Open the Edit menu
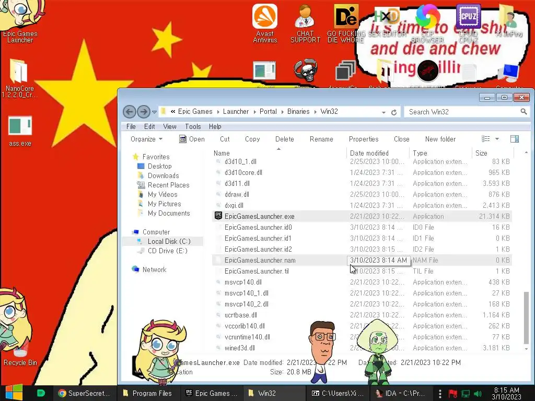Viewport: 535px width, 401px height. pyautogui.click(x=149, y=126)
